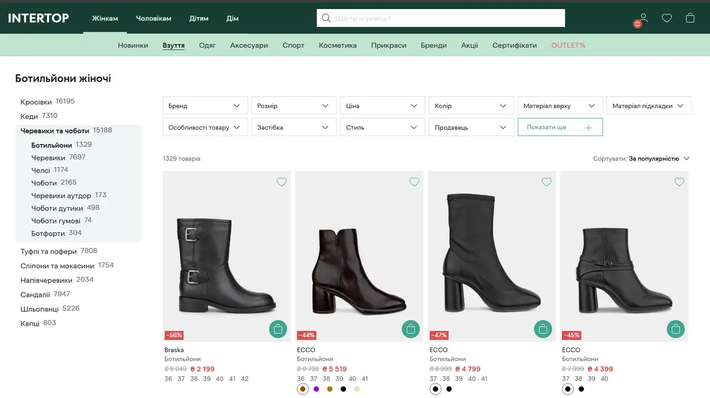Open the Матеріал верху filter

560,106
